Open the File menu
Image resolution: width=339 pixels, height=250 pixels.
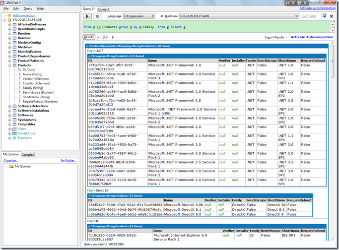click(6, 8)
